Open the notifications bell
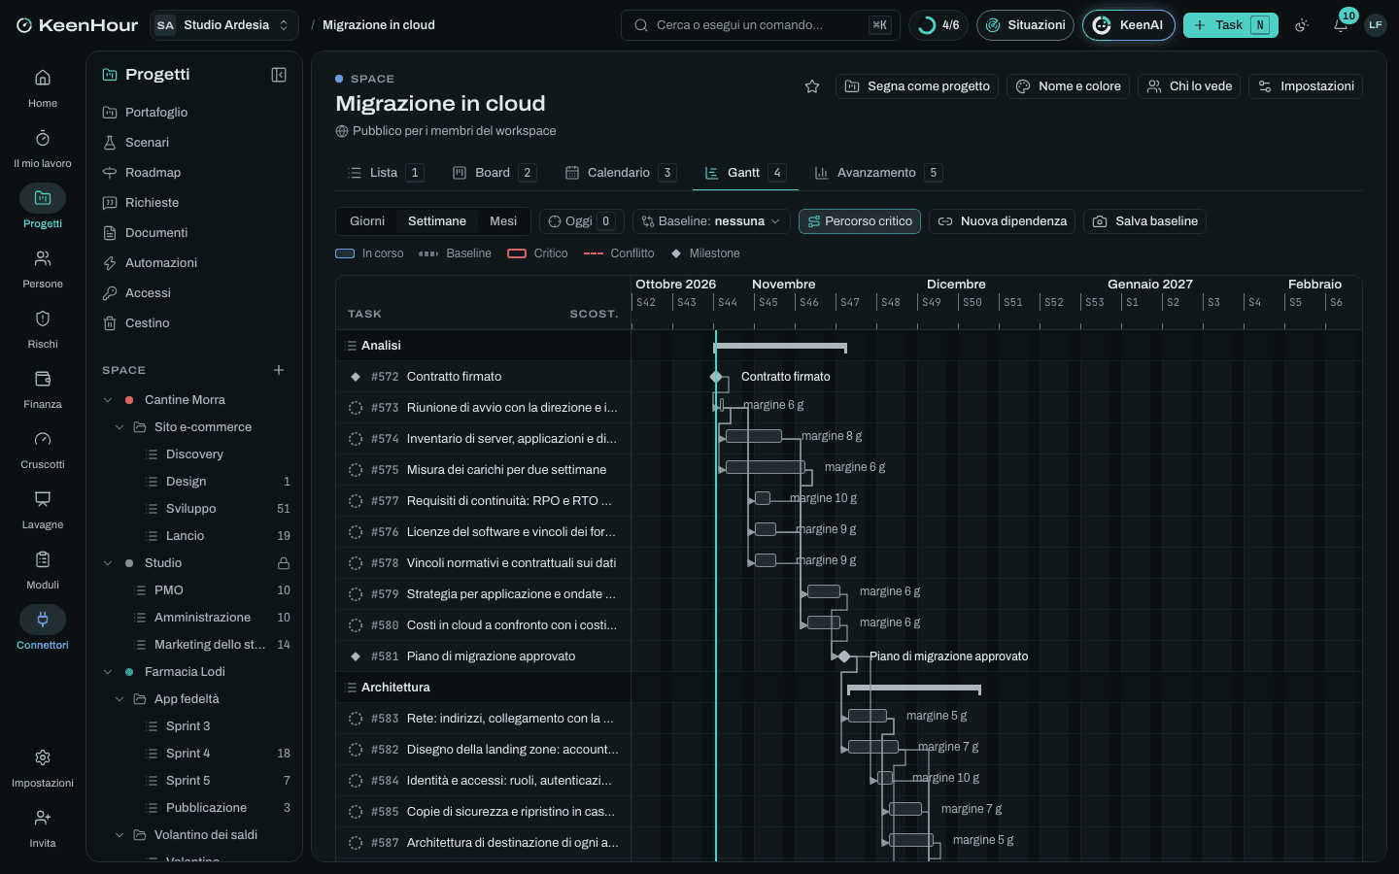1399x874 pixels. click(1341, 25)
